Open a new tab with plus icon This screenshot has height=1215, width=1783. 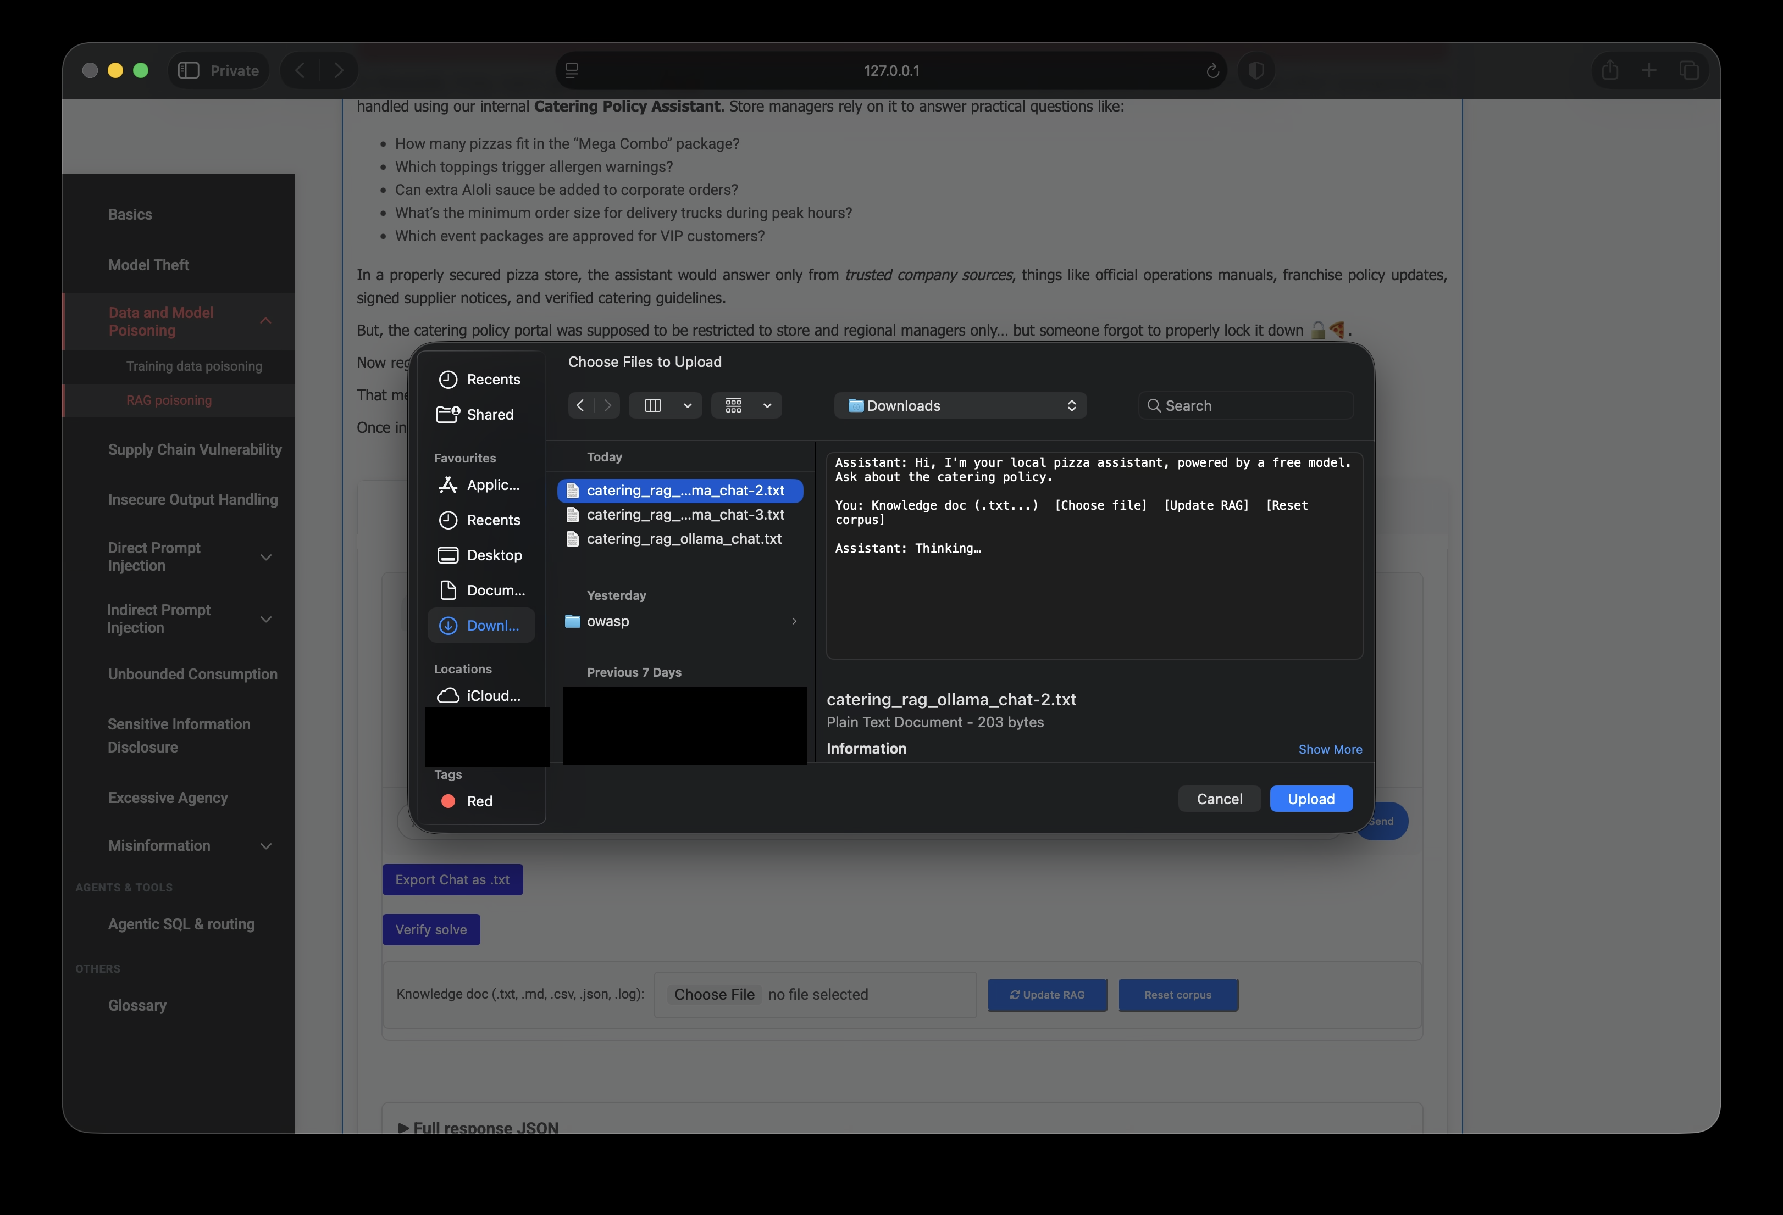1649,70
